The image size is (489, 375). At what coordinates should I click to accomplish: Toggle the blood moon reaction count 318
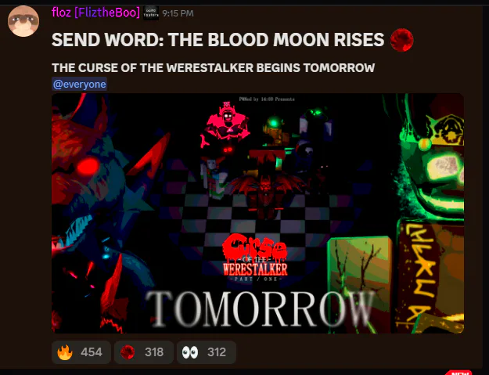[x=144, y=352]
